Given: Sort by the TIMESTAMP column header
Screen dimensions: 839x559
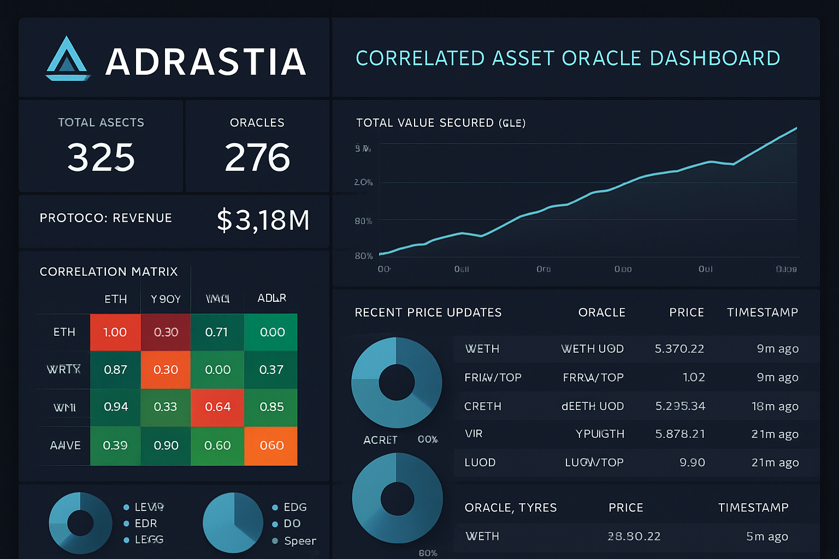Looking at the screenshot, I should (763, 312).
